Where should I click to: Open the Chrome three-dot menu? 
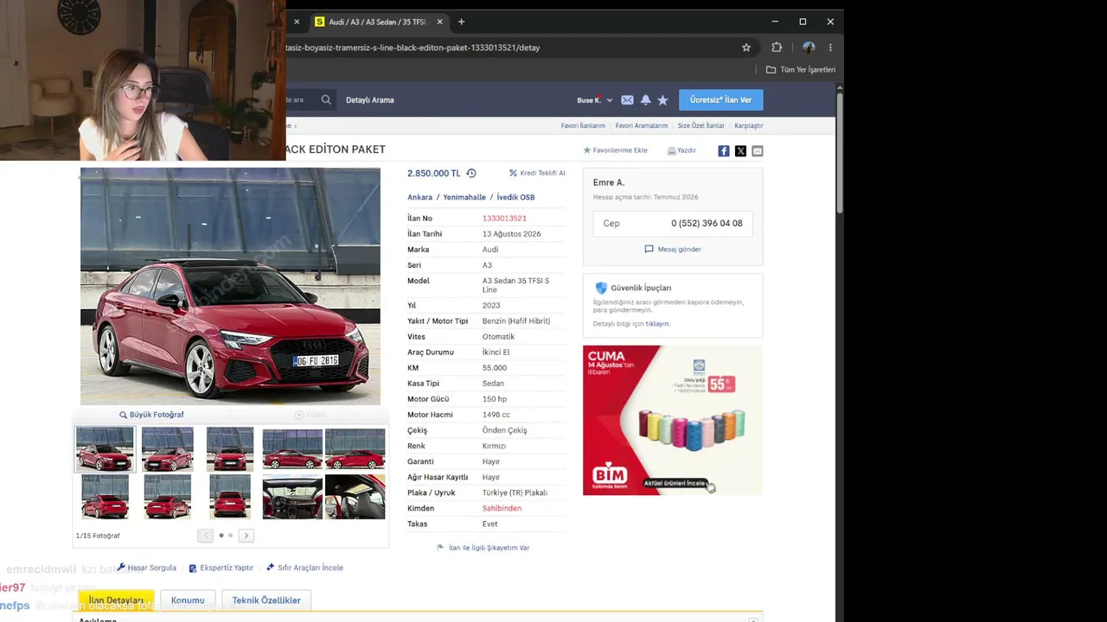(x=830, y=48)
